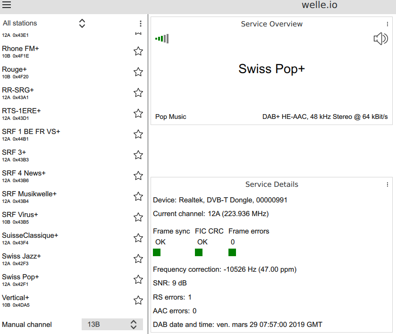The width and height of the screenshot is (396, 334).
Task: Star the Swiss Jazz+ station
Action: coord(138,259)
